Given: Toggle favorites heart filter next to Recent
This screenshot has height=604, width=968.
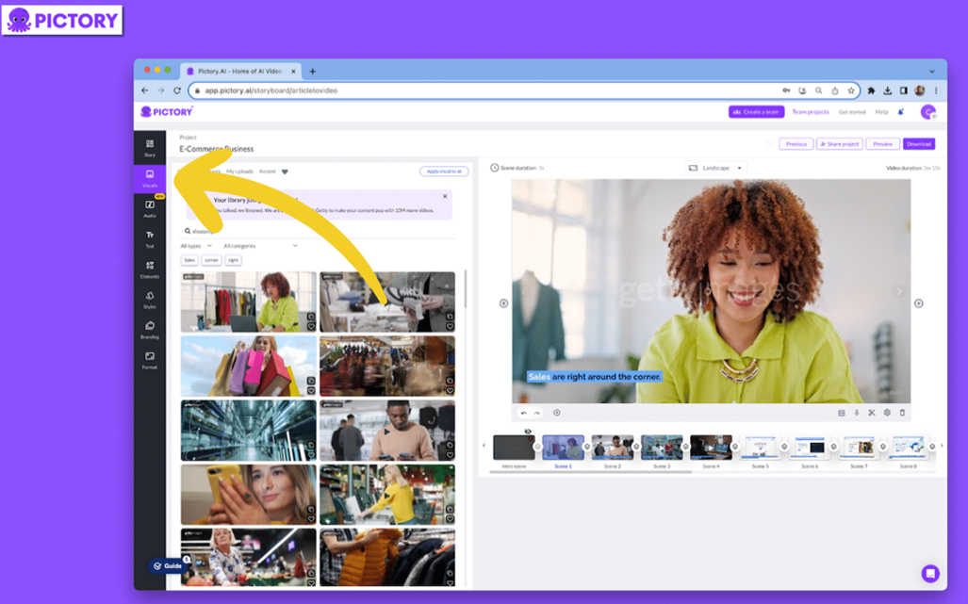Looking at the screenshot, I should pos(285,171).
